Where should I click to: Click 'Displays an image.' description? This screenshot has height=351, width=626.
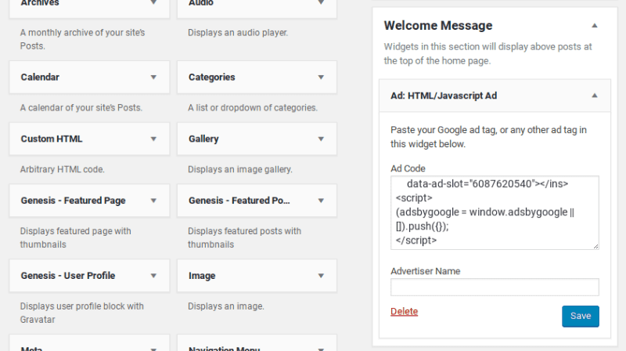click(x=226, y=306)
